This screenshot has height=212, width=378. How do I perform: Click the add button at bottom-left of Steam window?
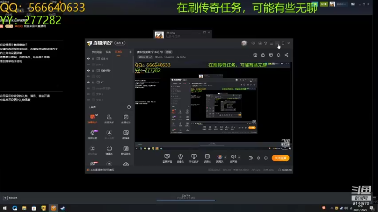click(5, 198)
